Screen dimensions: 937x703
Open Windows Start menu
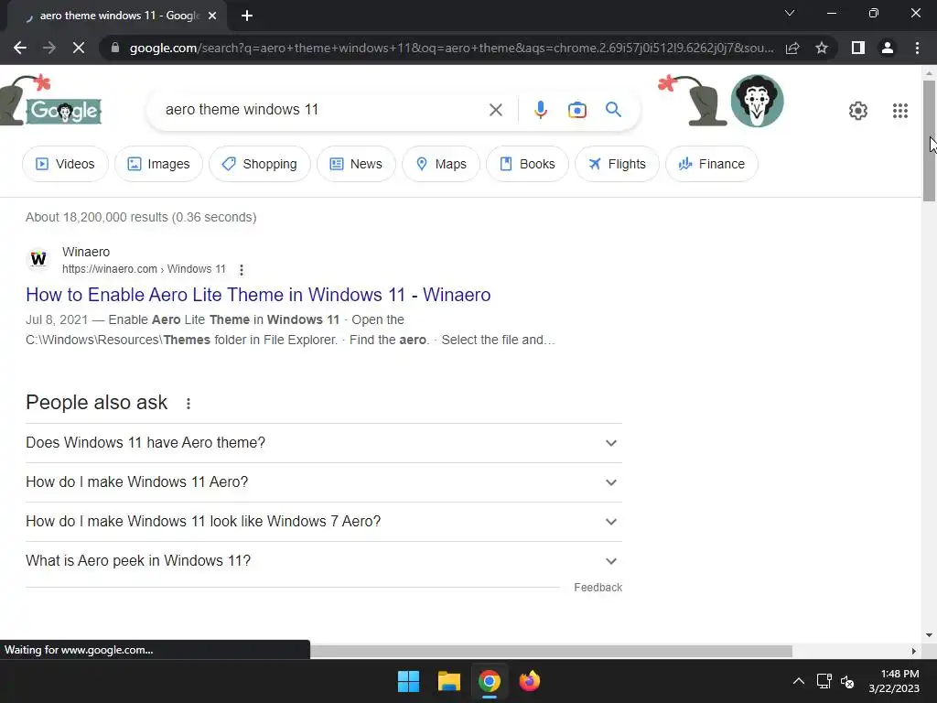pos(409,681)
